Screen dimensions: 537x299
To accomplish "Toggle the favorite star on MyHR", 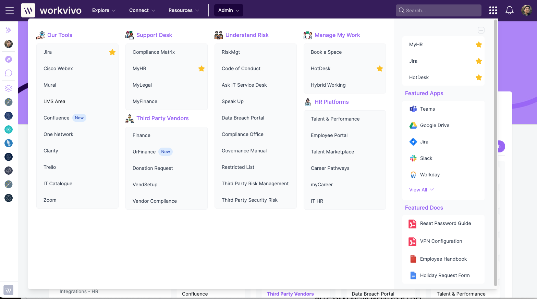I will coord(202,68).
